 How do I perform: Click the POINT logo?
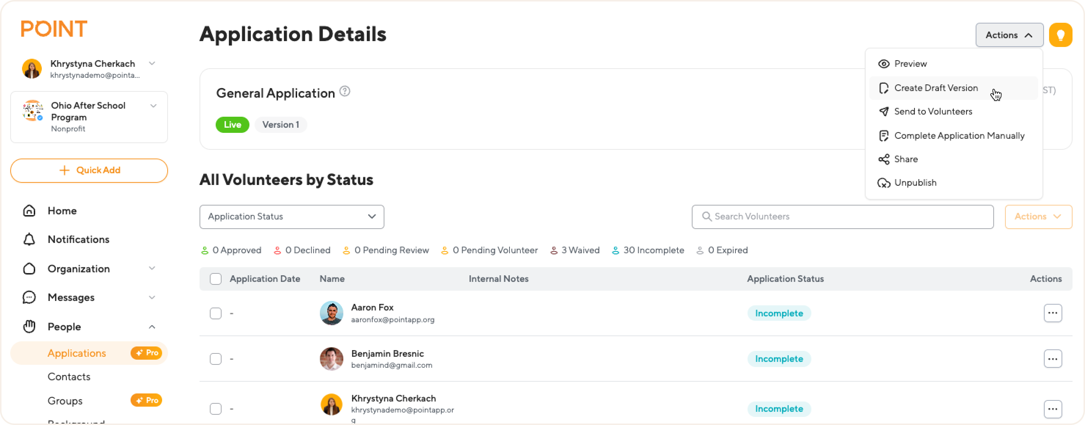pos(54,29)
